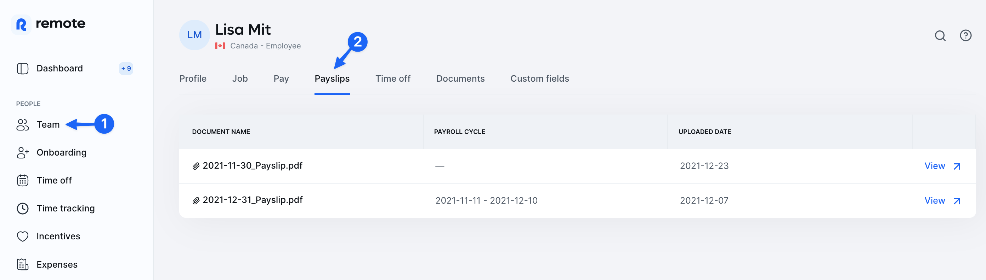Go to Onboarding in sidebar
986x280 pixels.
point(62,152)
